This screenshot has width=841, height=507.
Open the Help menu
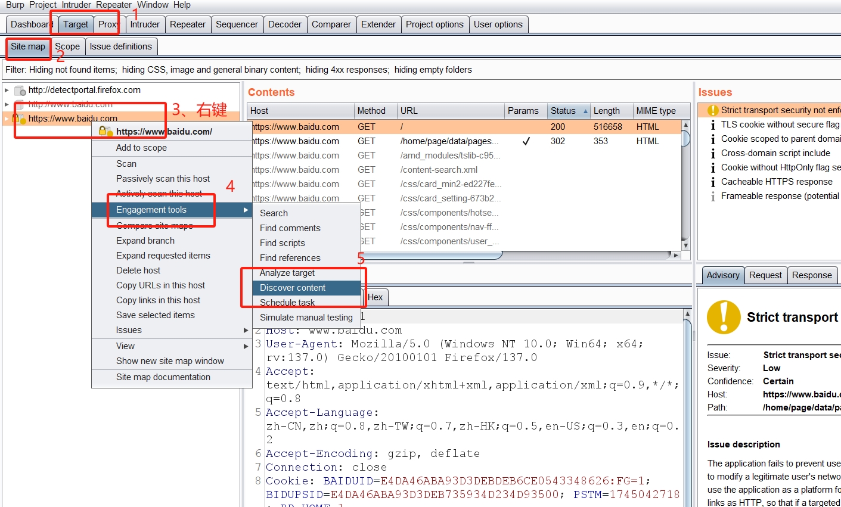tap(182, 5)
